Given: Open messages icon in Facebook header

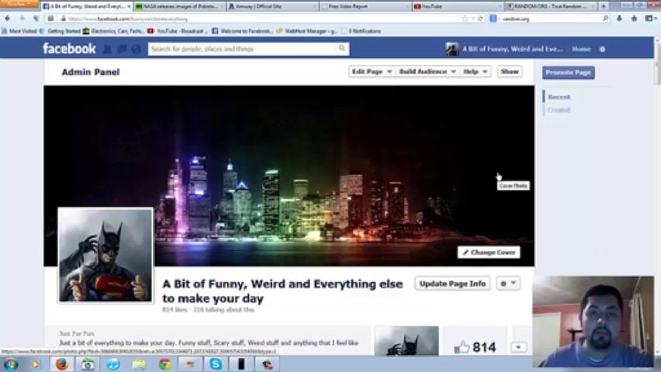Looking at the screenshot, I should pos(121,49).
